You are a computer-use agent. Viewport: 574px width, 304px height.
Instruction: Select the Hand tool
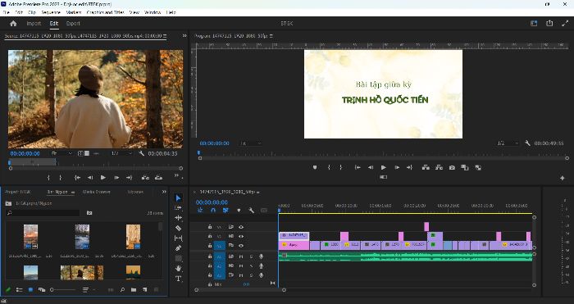point(178,268)
